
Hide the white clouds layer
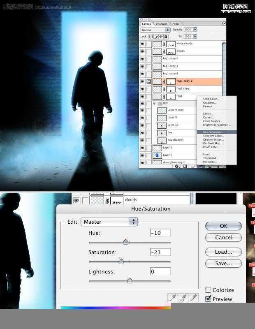(142, 44)
